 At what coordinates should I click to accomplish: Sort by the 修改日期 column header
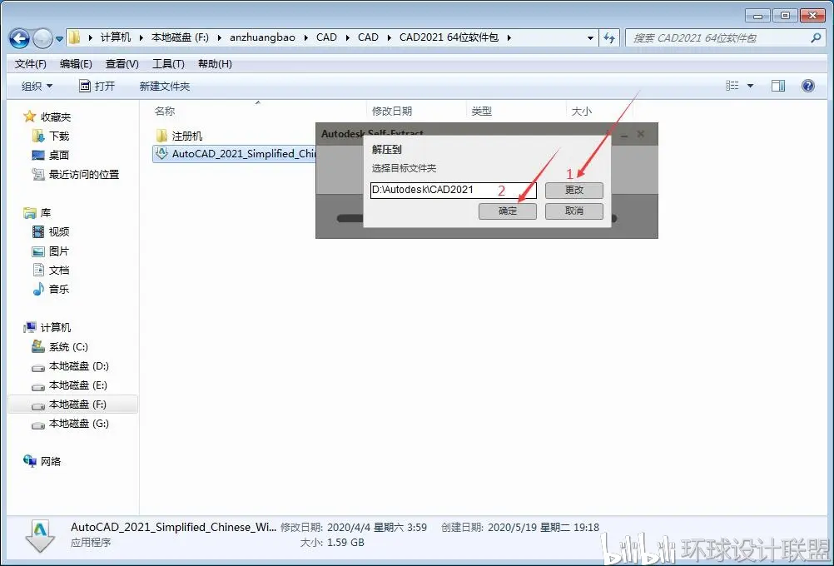tap(392, 112)
